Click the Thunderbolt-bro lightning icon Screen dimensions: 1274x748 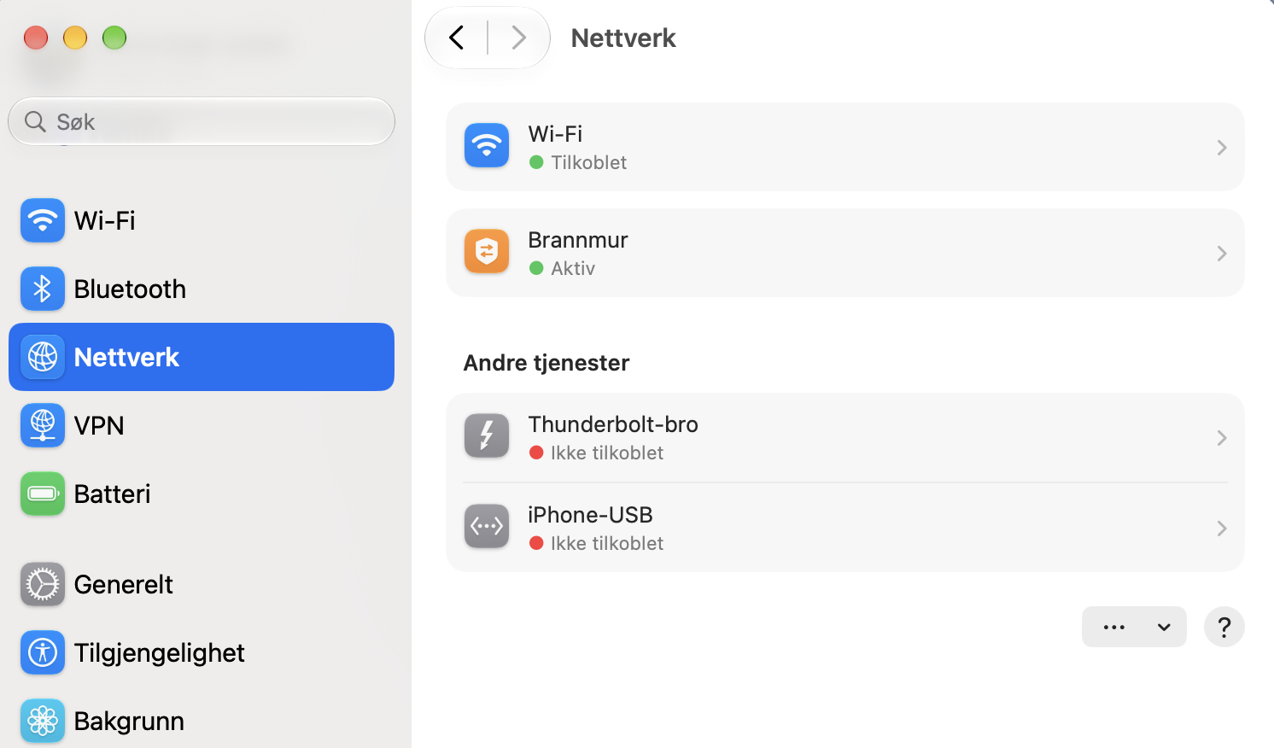pos(487,435)
